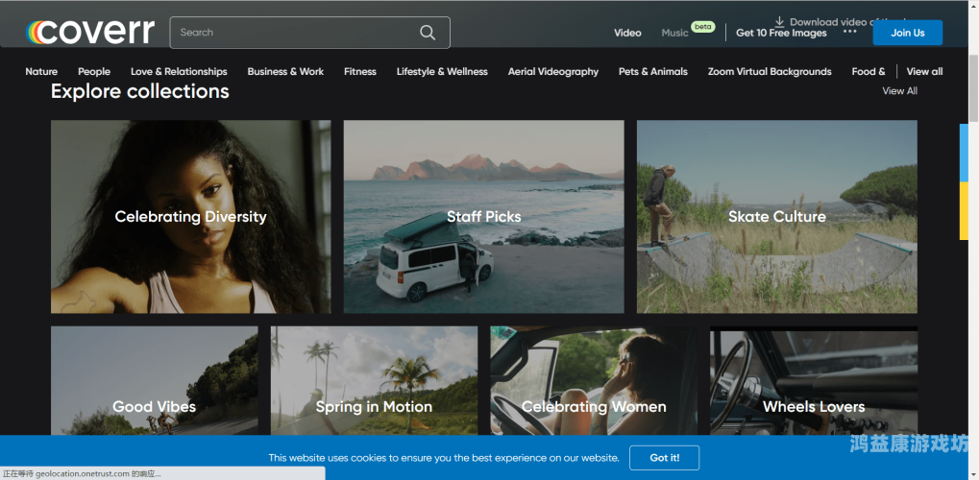
Task: Open Zoom Virtual Backgrounds category
Action: [x=769, y=71]
